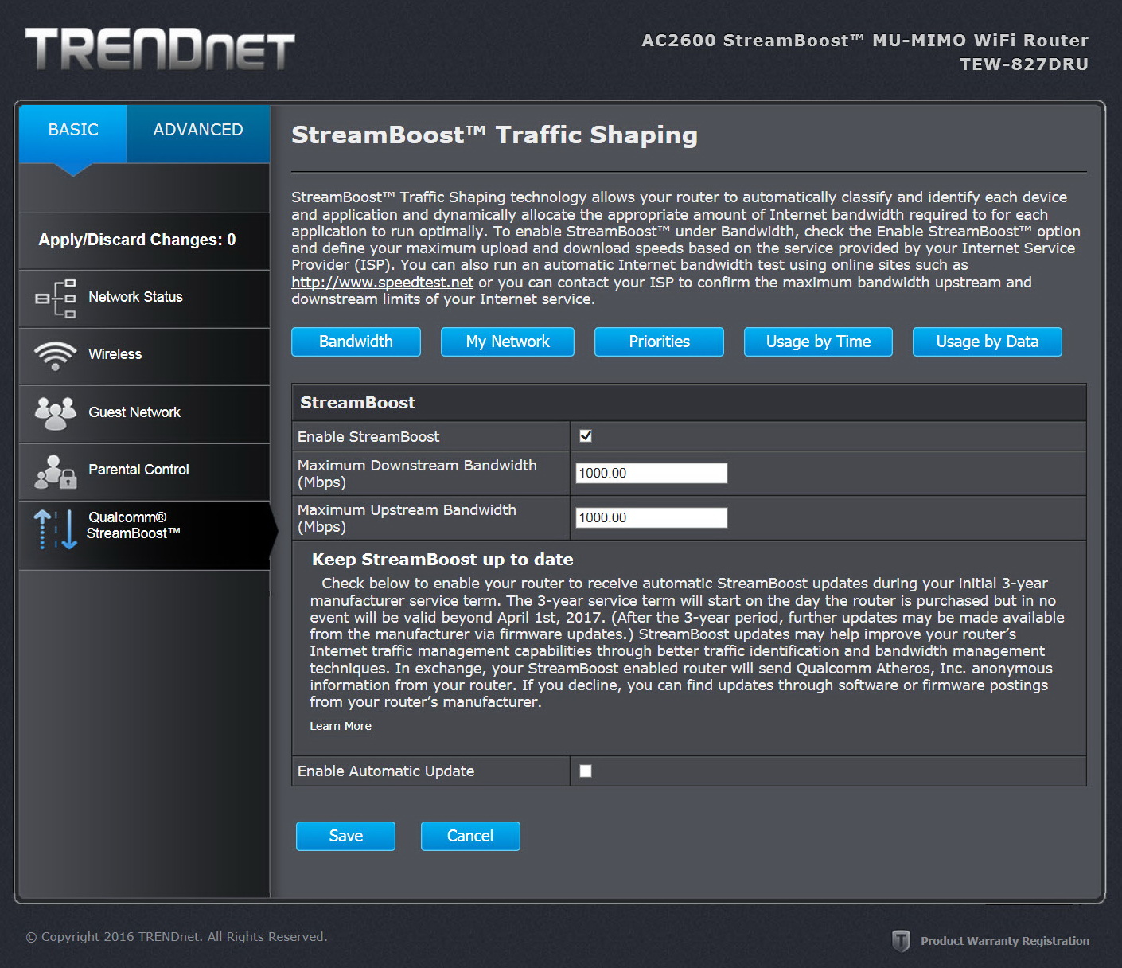Show Usage by Time

(x=818, y=342)
